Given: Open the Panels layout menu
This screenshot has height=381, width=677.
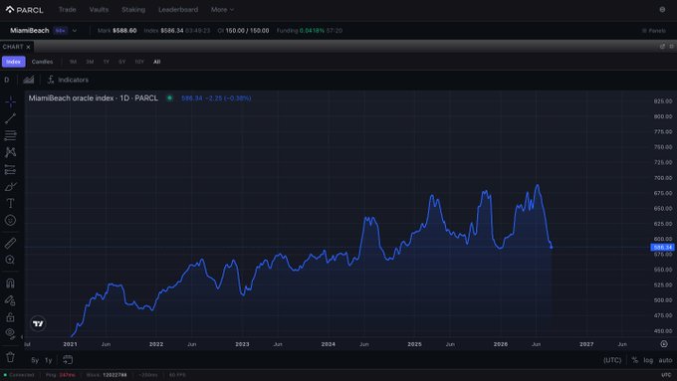Looking at the screenshot, I should click(x=654, y=31).
